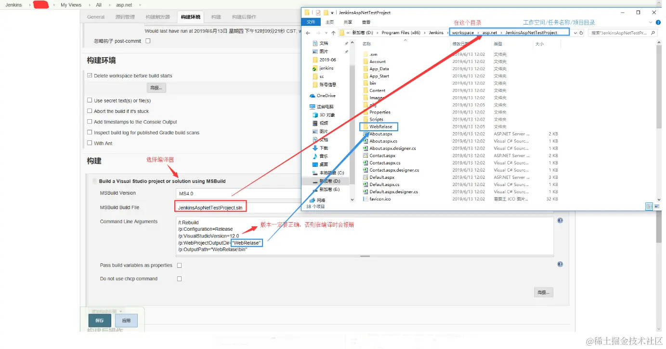Image resolution: width=666 pixels, height=349 pixels.
Task: Click the 保存 button
Action: 100,320
